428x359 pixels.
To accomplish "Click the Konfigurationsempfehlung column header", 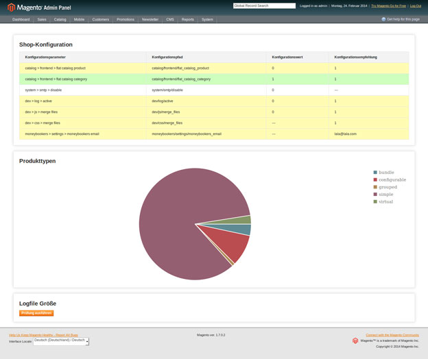I will pos(356,58).
